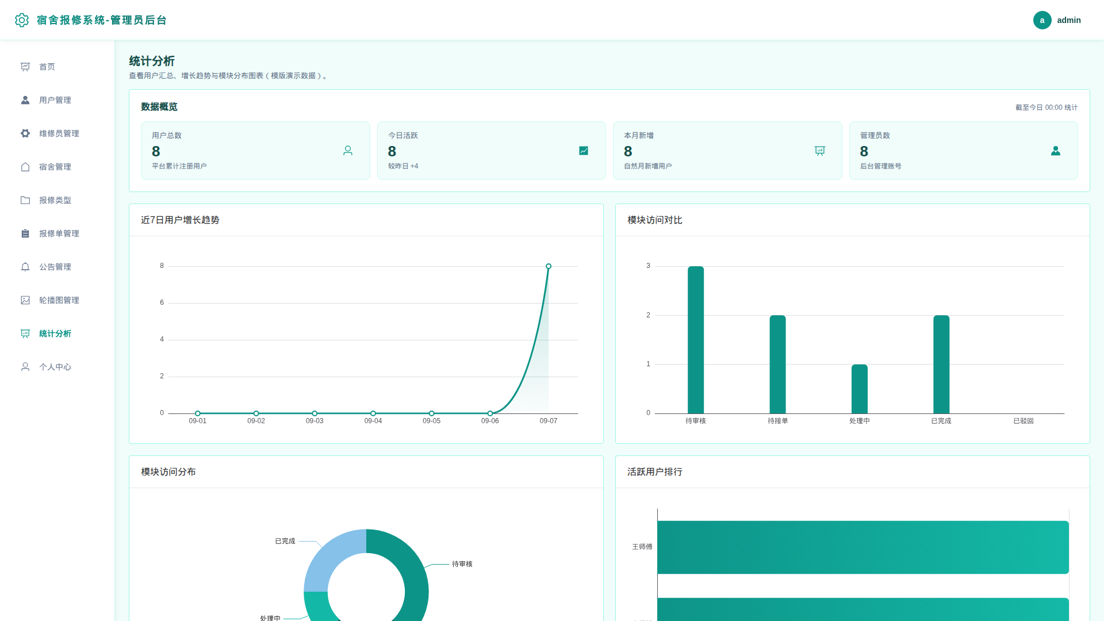Click the 数据概览 section heading
Viewport: 1104px width, 621px height.
159,107
